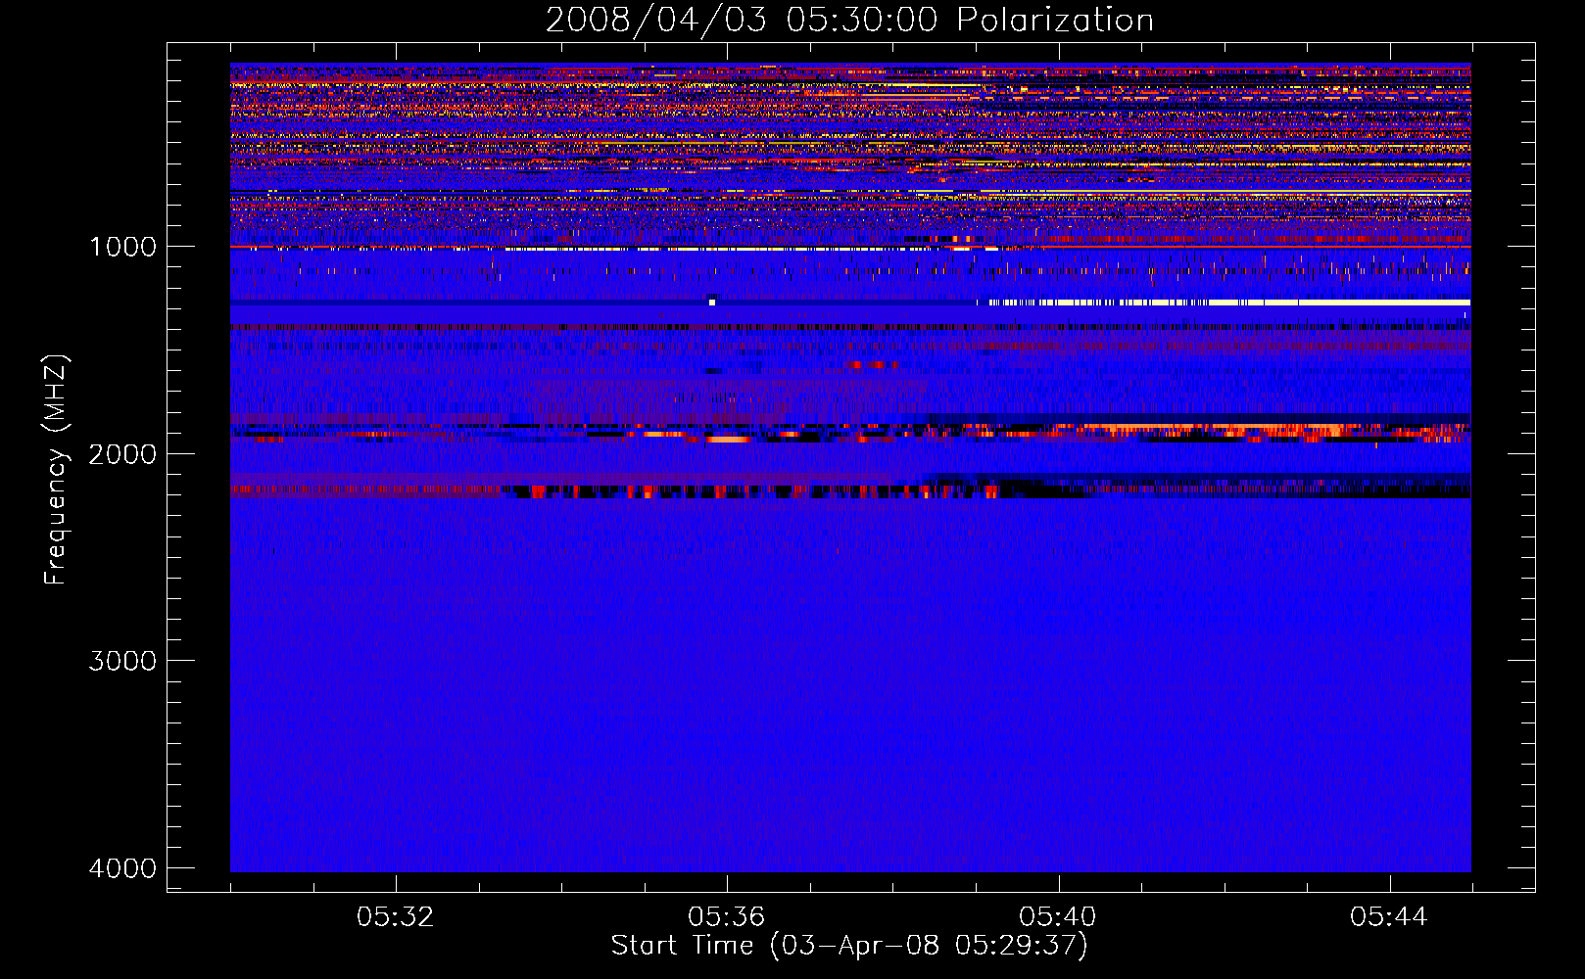
Task: Click the 3000 frequency tick label
Action: 122,660
